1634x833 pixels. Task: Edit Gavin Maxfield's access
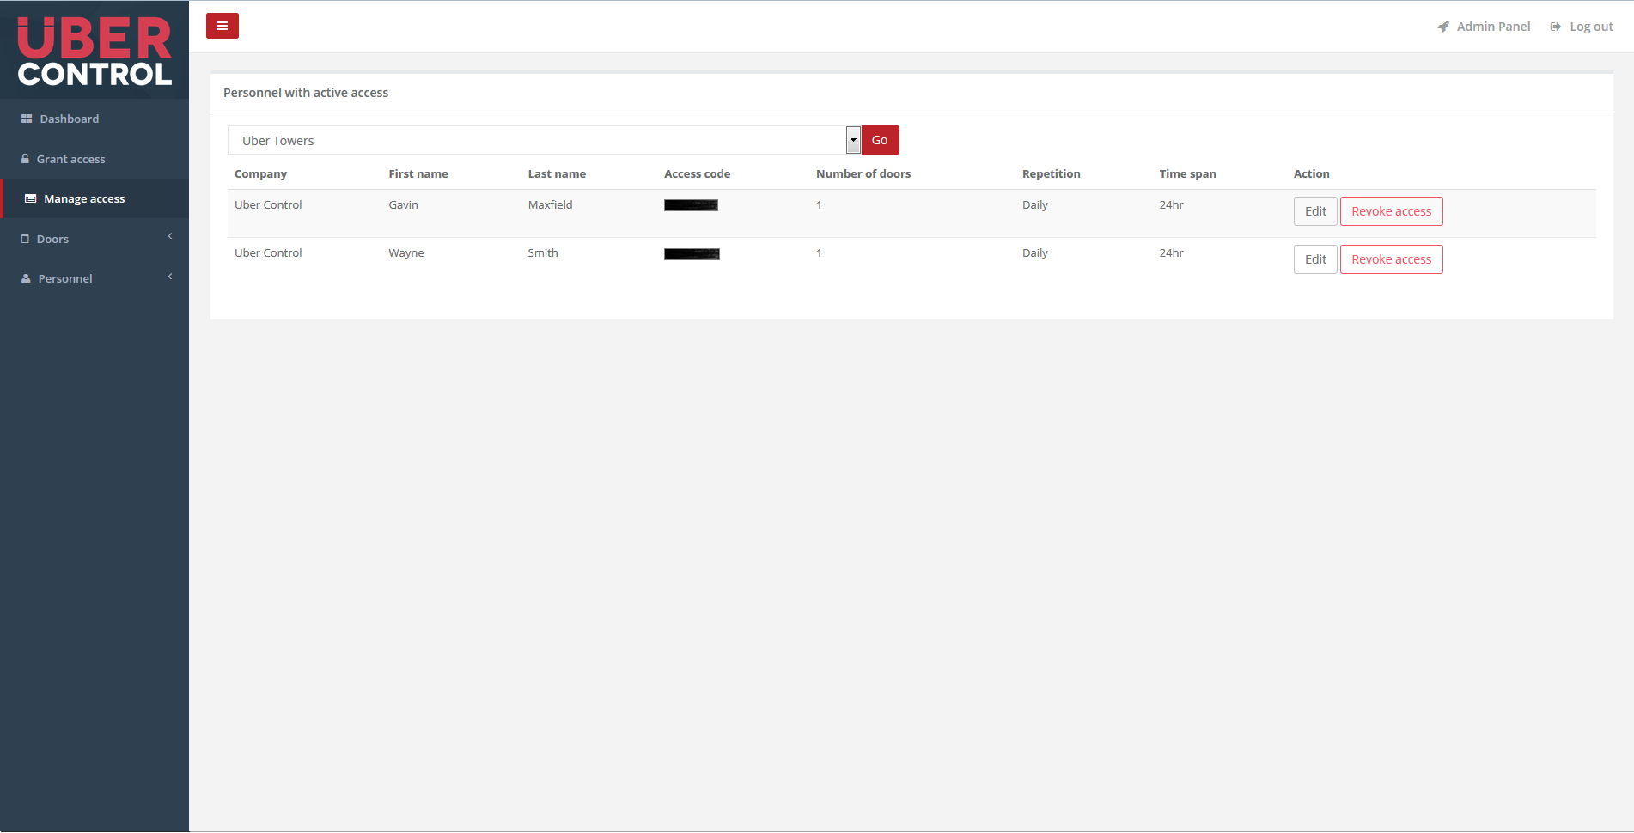[x=1314, y=211]
